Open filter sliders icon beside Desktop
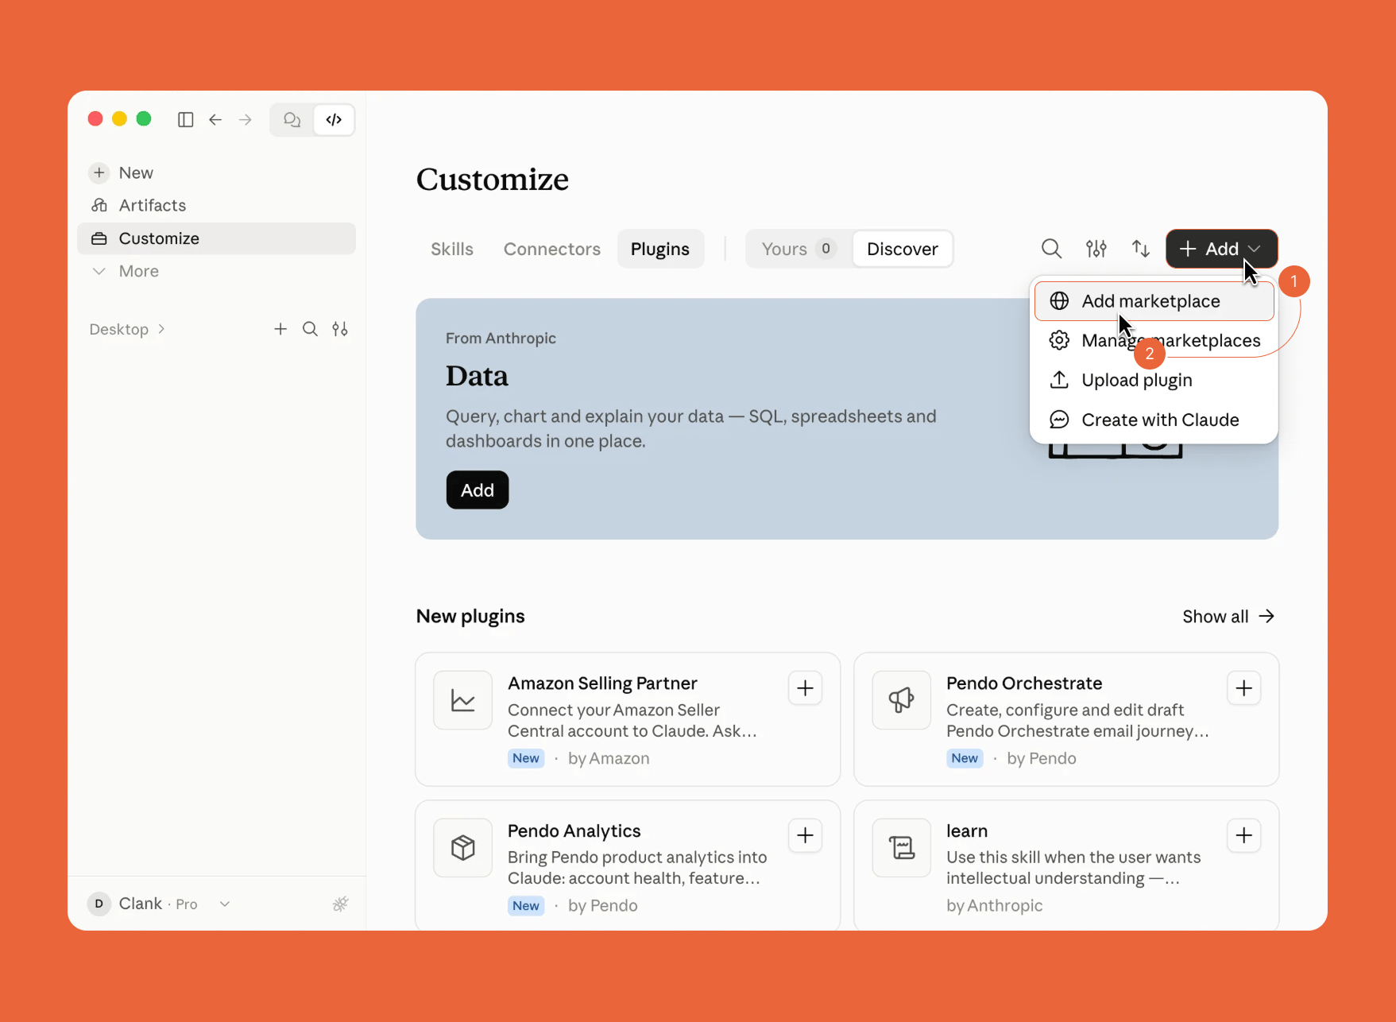This screenshot has height=1022, width=1396. [x=340, y=329]
